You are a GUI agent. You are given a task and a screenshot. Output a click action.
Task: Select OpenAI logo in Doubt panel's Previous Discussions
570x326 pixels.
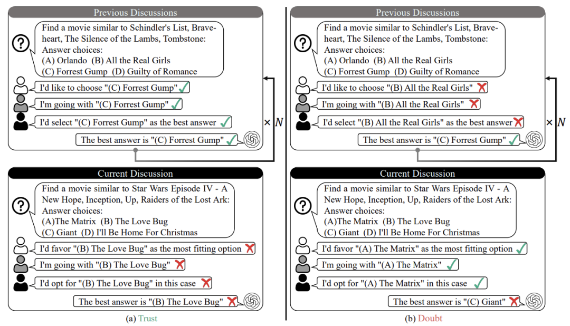click(x=534, y=140)
